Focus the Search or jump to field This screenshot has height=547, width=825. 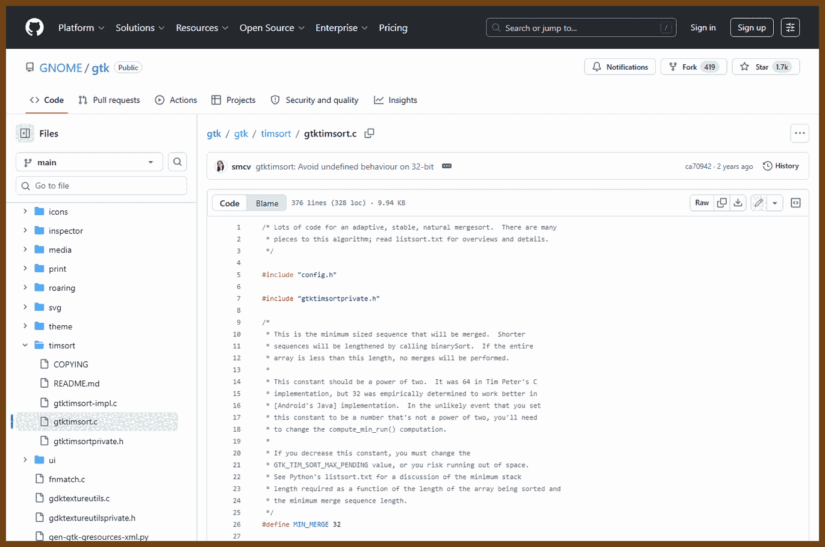click(x=581, y=28)
